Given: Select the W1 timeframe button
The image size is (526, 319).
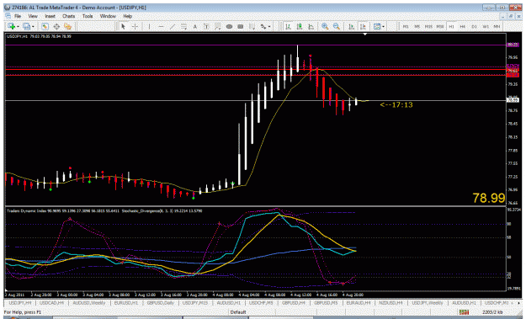Looking at the screenshot, I should (x=486, y=26).
